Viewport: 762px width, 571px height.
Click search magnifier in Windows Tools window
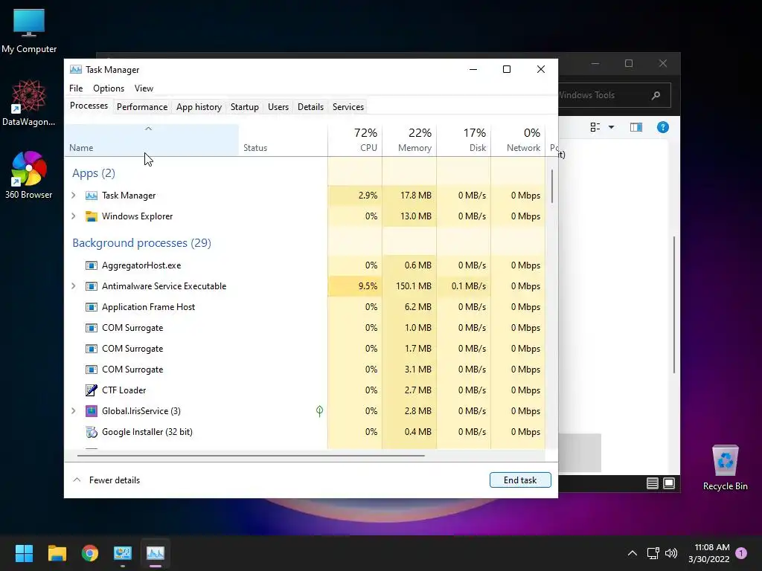click(656, 95)
